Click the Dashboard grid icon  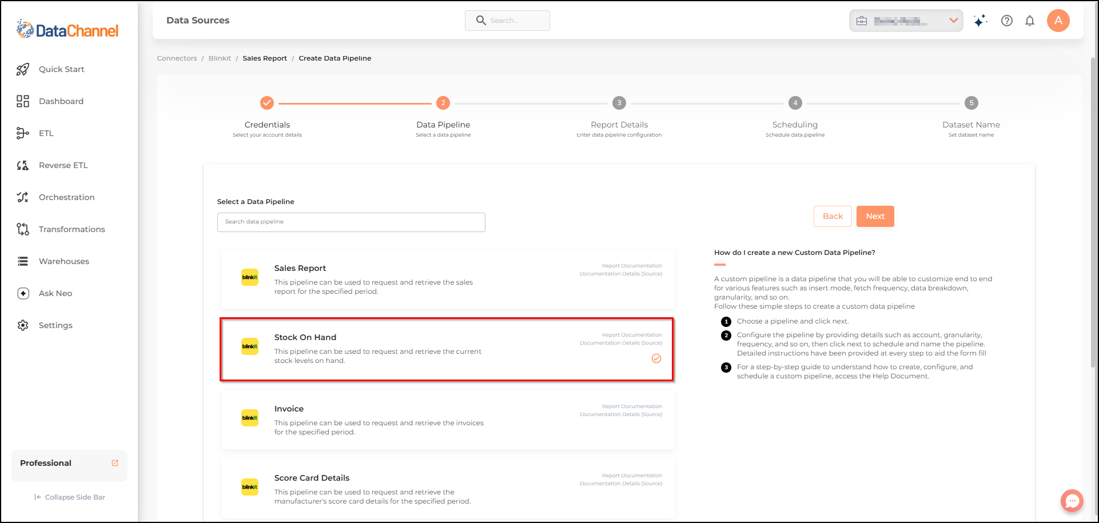23,101
